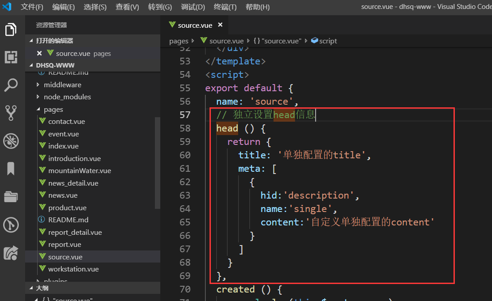Open the 选择(S) menu
The width and height of the screenshot is (492, 301).
click(95, 7)
